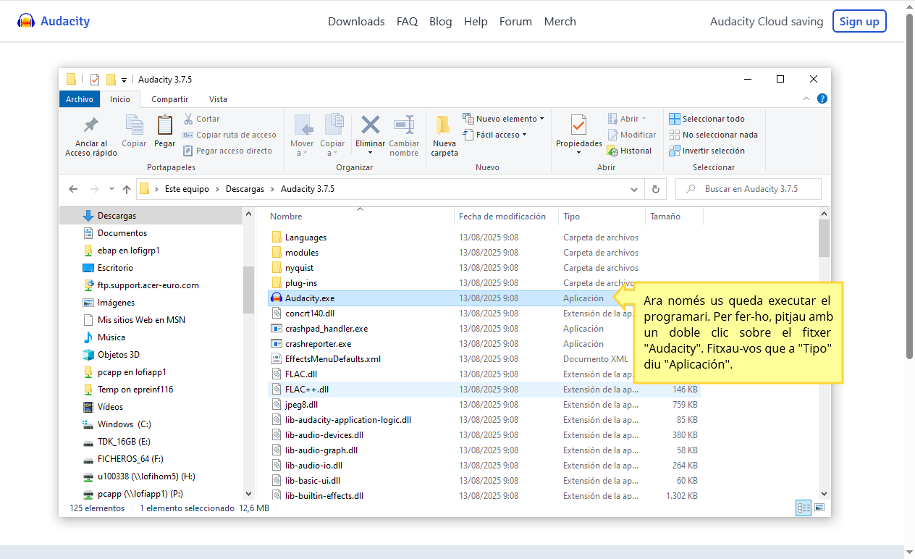Screen dimensions: 915x559
Task: Switch to the Vista ribbon tab
Action: click(218, 99)
